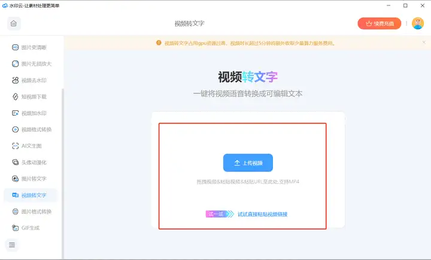The height and width of the screenshot is (260, 431).
Task: Select GIF生成 in sidebar
Action: coord(31,228)
